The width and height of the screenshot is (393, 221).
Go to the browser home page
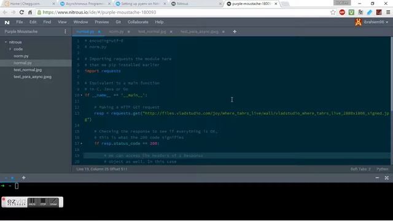tap(30, 12)
